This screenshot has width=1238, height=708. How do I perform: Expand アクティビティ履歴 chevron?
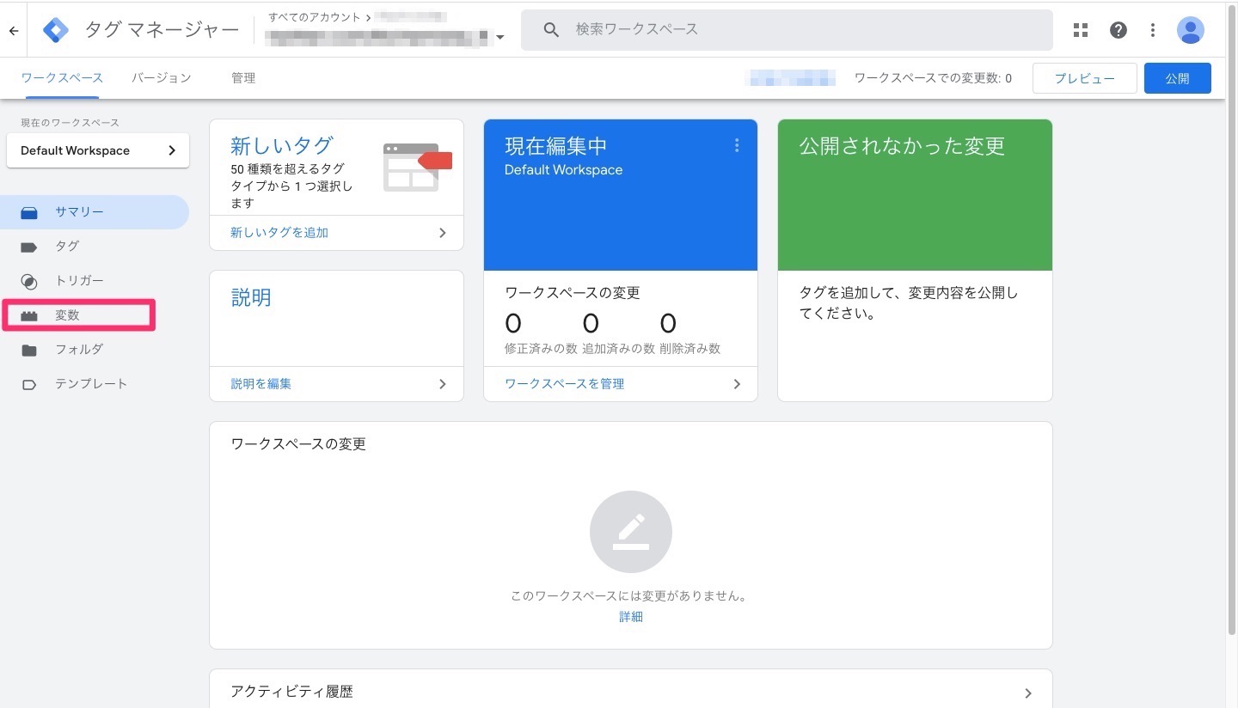click(x=1028, y=693)
